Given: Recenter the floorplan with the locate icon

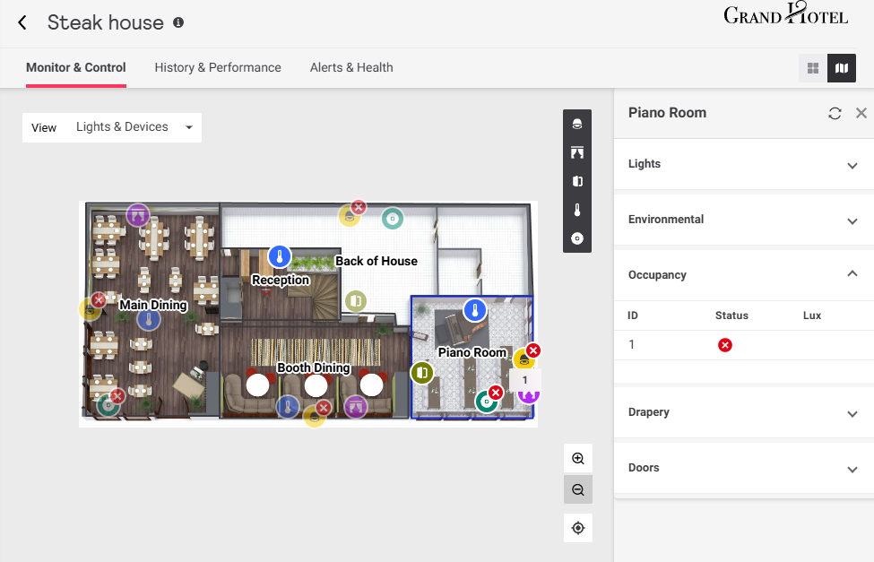Looking at the screenshot, I should 578,528.
